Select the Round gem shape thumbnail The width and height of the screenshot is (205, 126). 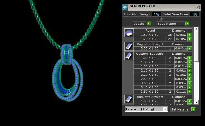[129, 33]
